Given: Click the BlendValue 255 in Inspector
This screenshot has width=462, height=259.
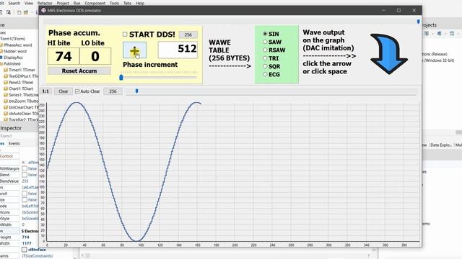Looking at the screenshot, I should (25, 181).
